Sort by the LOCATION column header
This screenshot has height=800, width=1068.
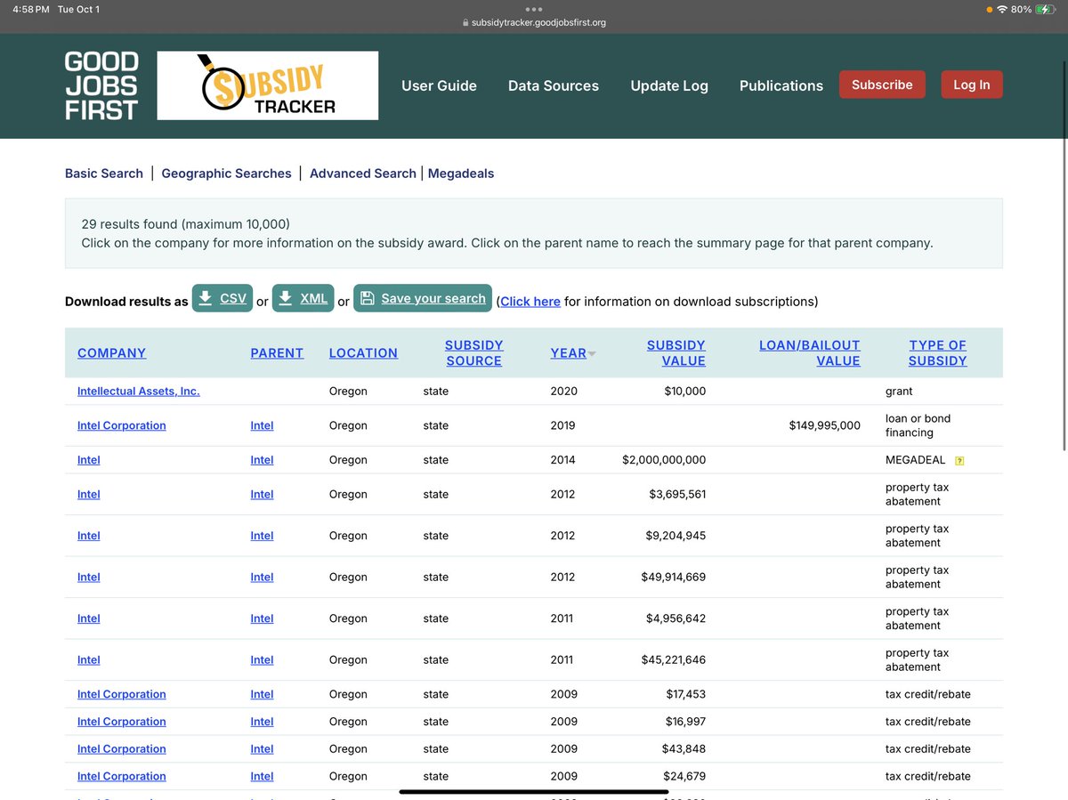[x=363, y=353]
